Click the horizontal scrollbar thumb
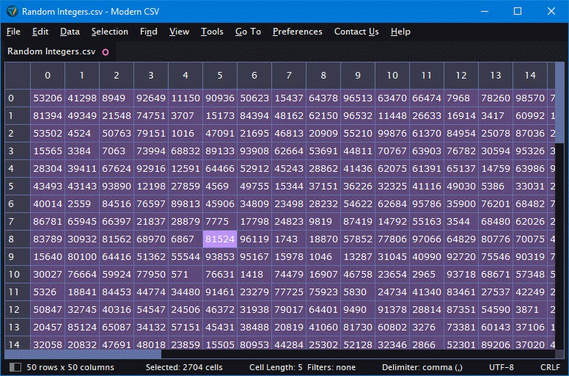Screen dimensions: 569x376 coord(83,354)
